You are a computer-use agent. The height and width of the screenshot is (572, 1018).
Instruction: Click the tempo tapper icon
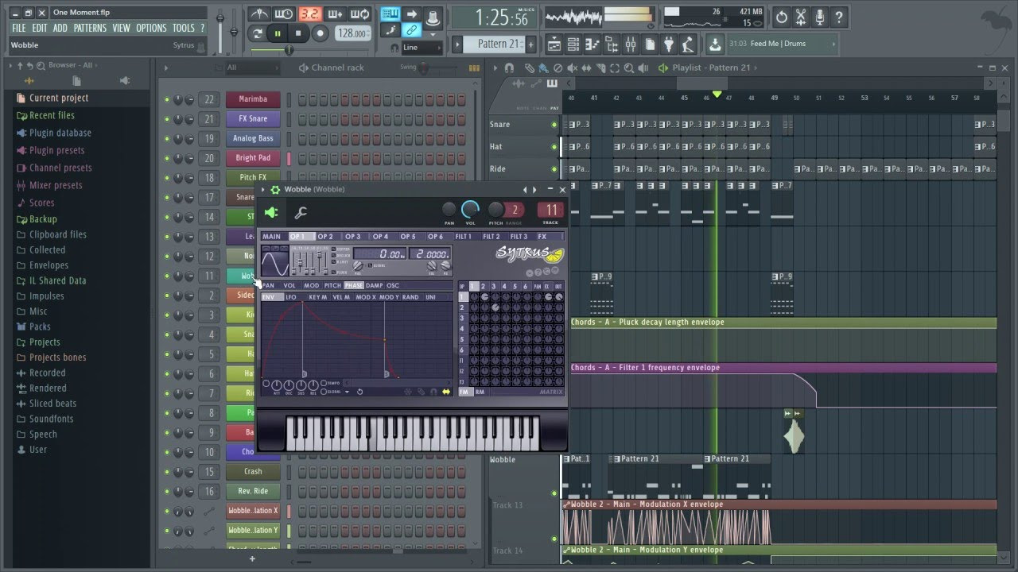tap(689, 44)
